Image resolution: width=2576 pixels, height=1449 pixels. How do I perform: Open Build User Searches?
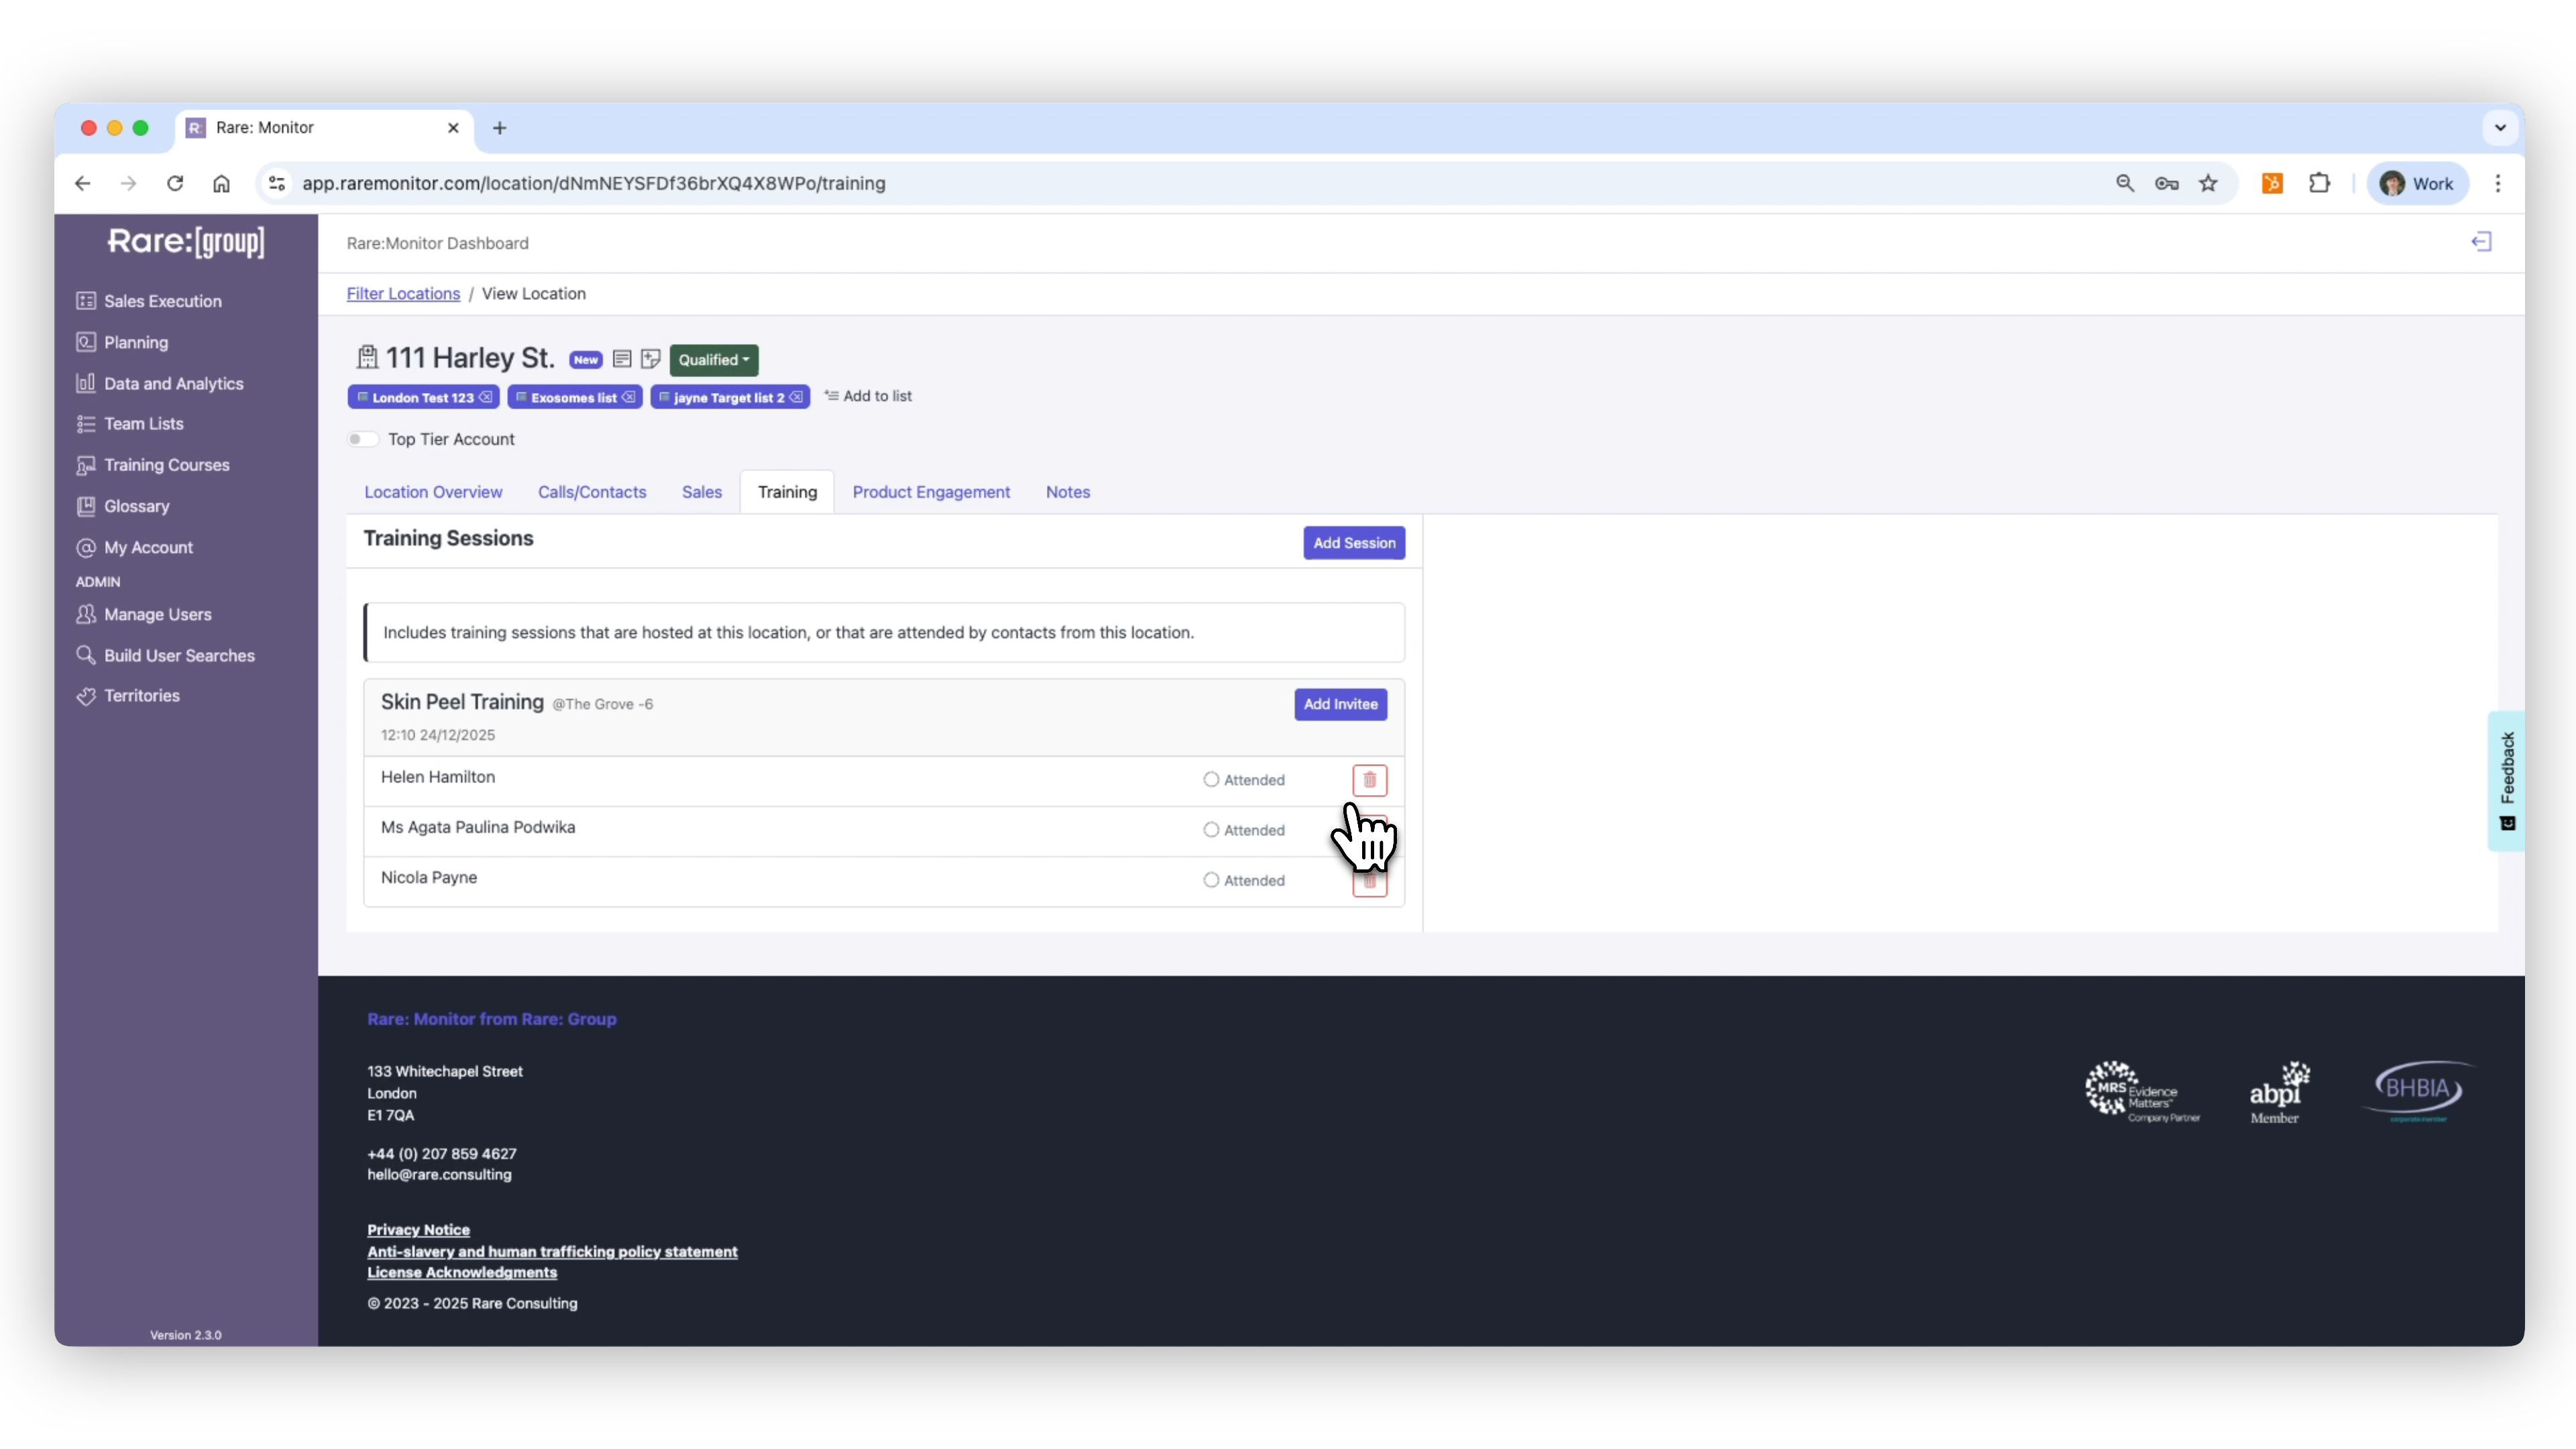click(166, 655)
